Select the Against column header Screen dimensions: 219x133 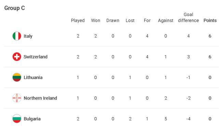pos(165,21)
